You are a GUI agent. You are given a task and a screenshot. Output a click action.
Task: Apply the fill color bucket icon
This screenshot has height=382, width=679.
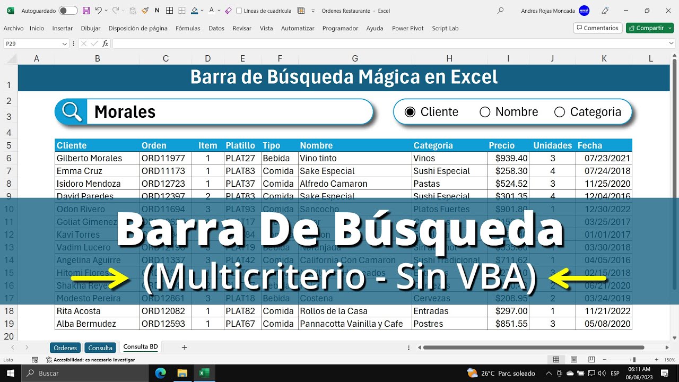coord(194,11)
